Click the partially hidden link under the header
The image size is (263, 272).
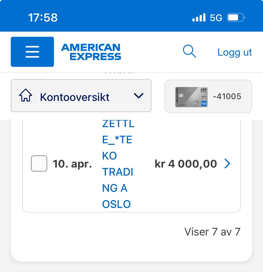click(118, 73)
